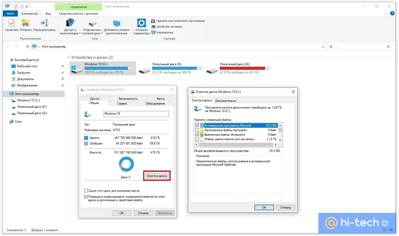The height and width of the screenshot is (236, 399).
Task: Collapse the ribbon with the chevron
Action: pos(386,13)
